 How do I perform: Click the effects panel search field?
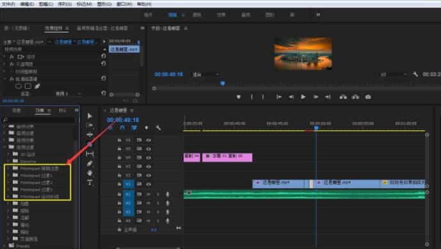(x=38, y=120)
